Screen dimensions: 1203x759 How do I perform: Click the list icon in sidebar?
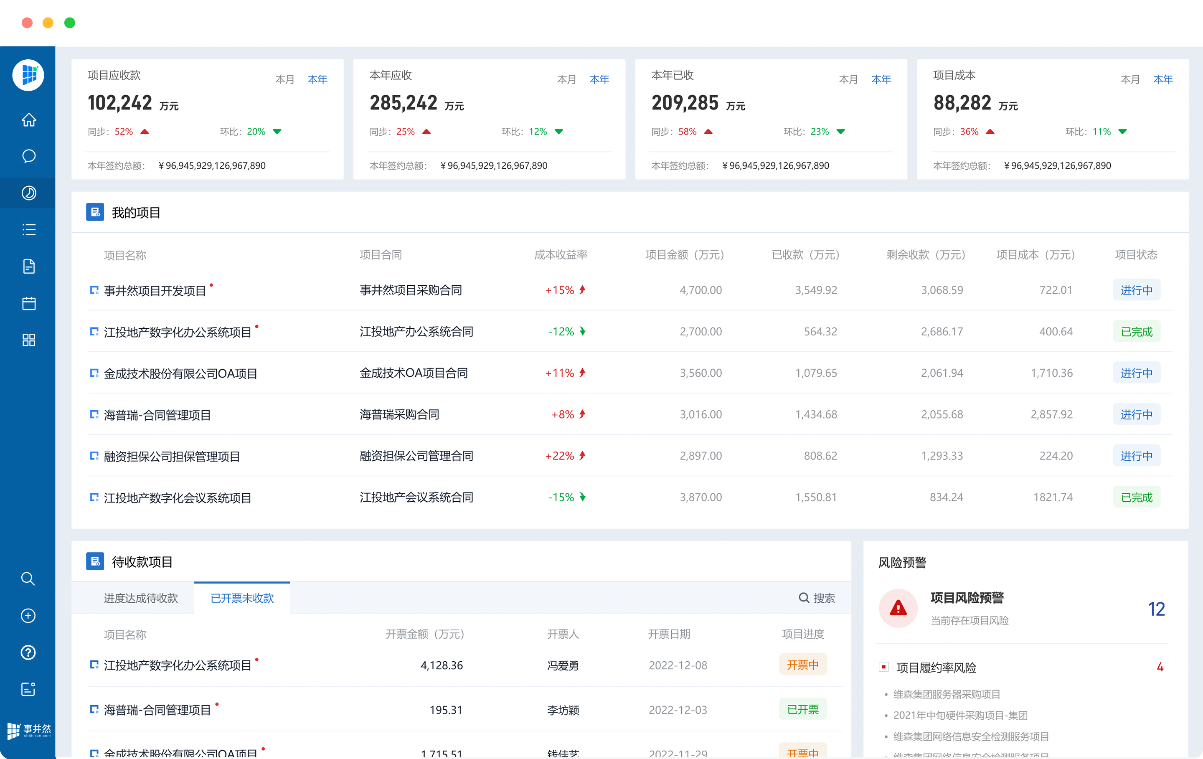pyautogui.click(x=28, y=230)
